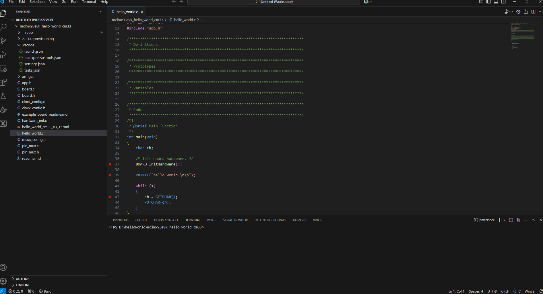This screenshot has height=294, width=543.
Task: Split the terminal panel
Action: click(x=511, y=220)
